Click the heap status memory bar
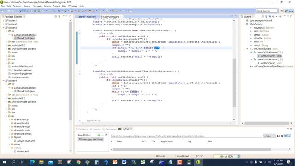This screenshot has height=166, width=295. pos(225,156)
